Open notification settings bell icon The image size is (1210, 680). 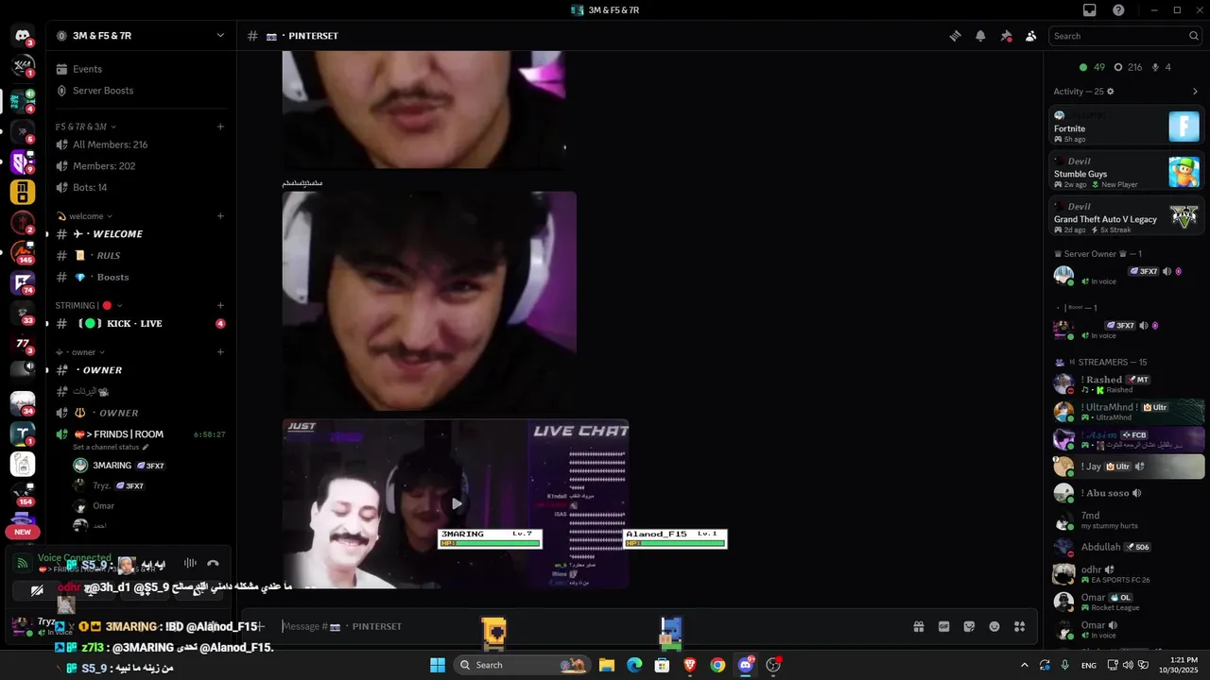tap(980, 36)
